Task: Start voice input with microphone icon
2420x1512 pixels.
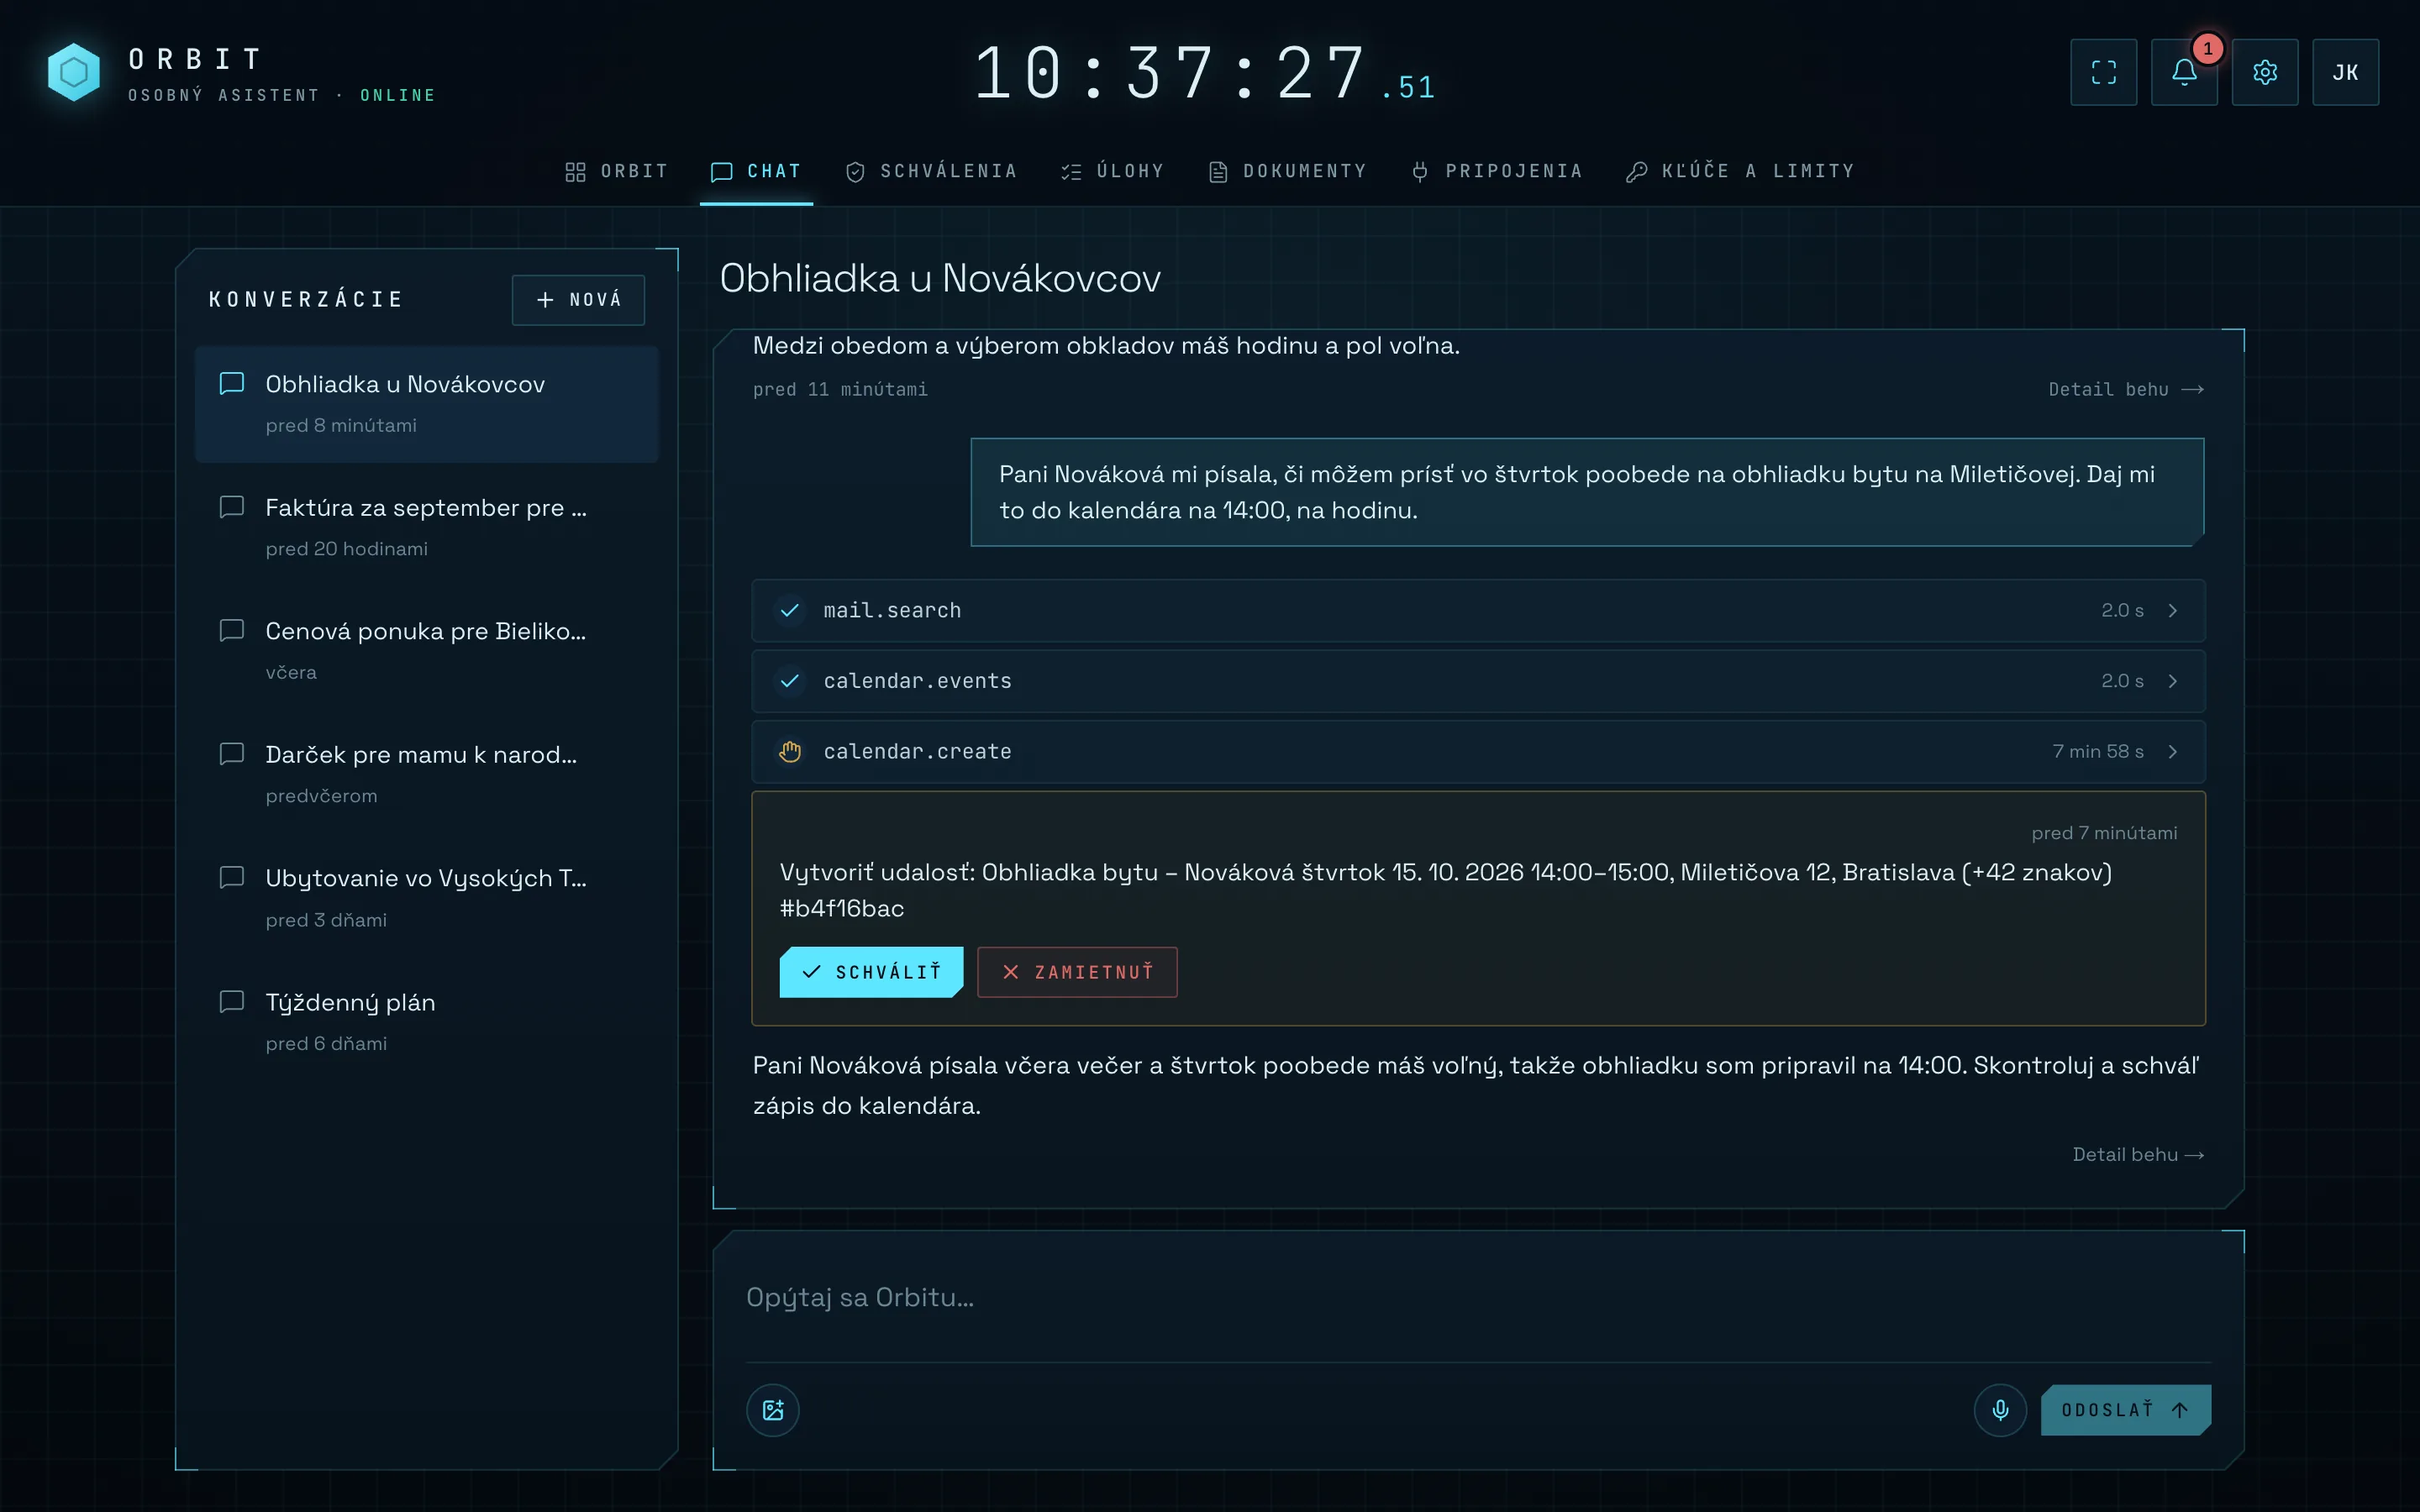Action: click(x=2000, y=1410)
